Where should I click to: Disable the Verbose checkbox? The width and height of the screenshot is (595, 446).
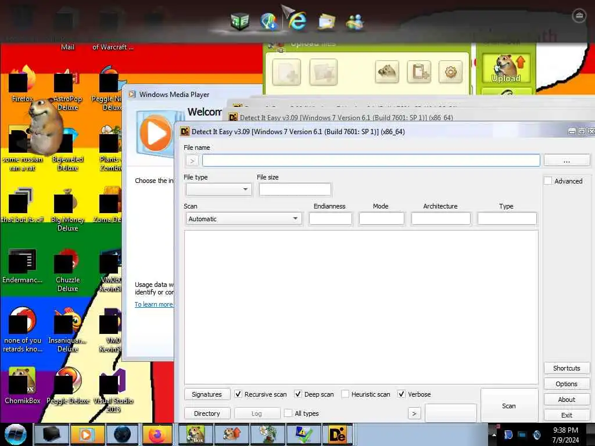click(401, 394)
